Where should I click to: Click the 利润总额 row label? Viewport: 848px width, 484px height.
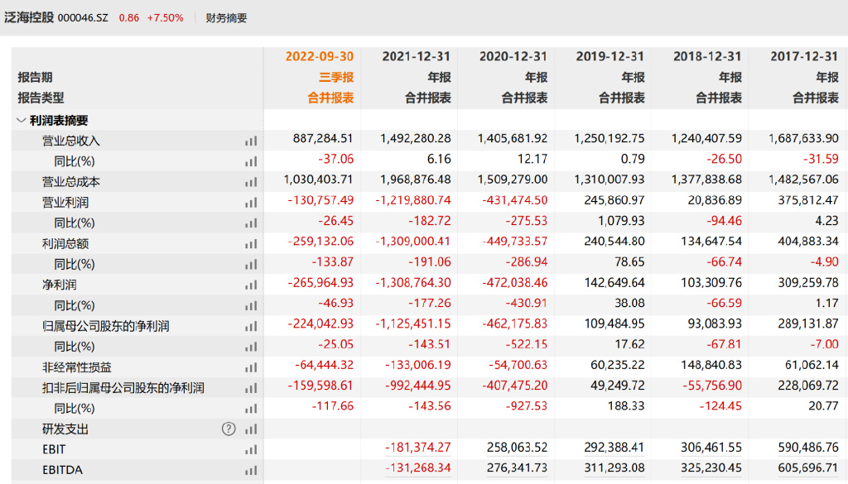point(65,243)
